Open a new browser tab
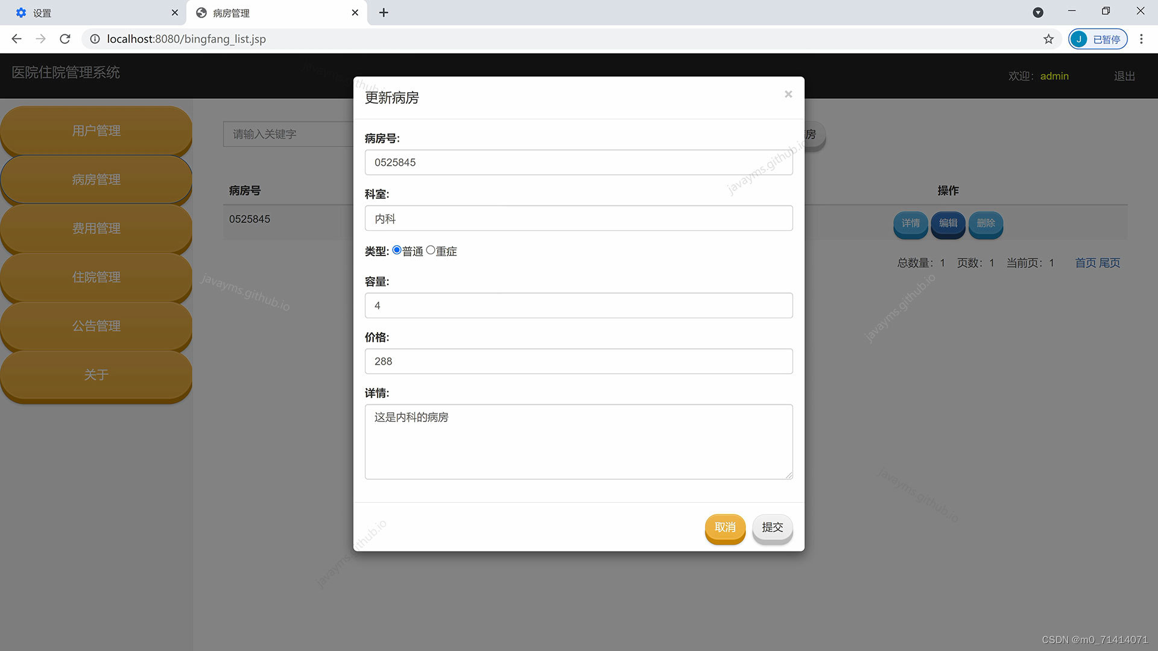1158x651 pixels. coord(384,13)
